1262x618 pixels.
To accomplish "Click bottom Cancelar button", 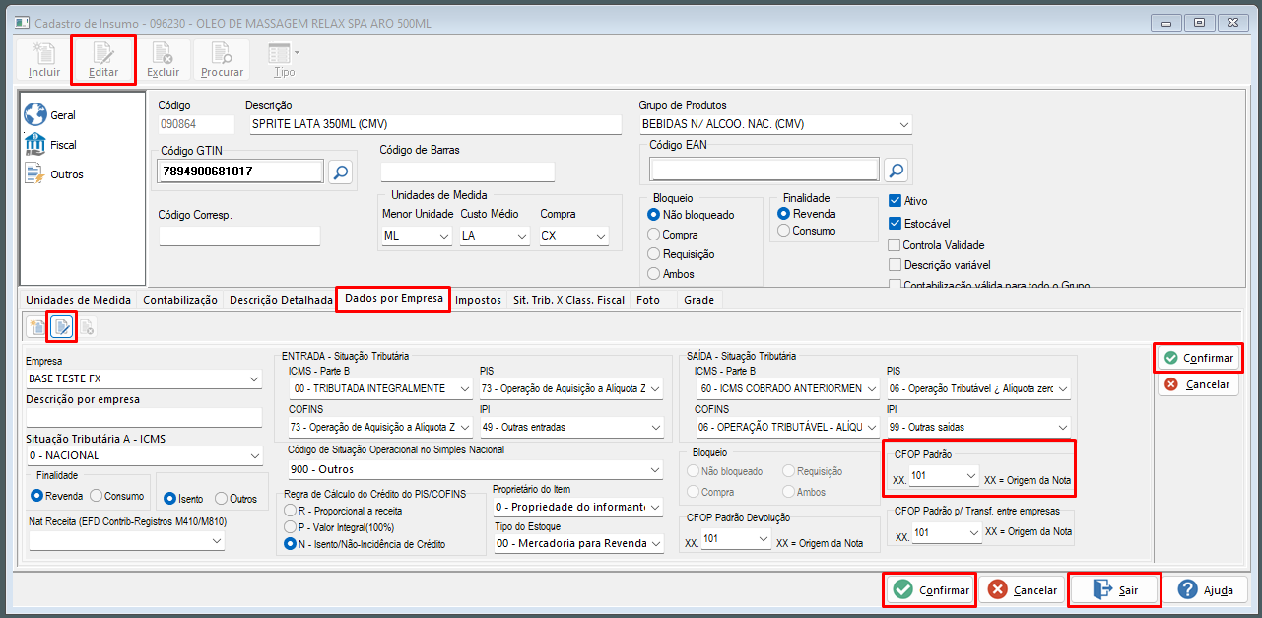I will click(x=1024, y=590).
